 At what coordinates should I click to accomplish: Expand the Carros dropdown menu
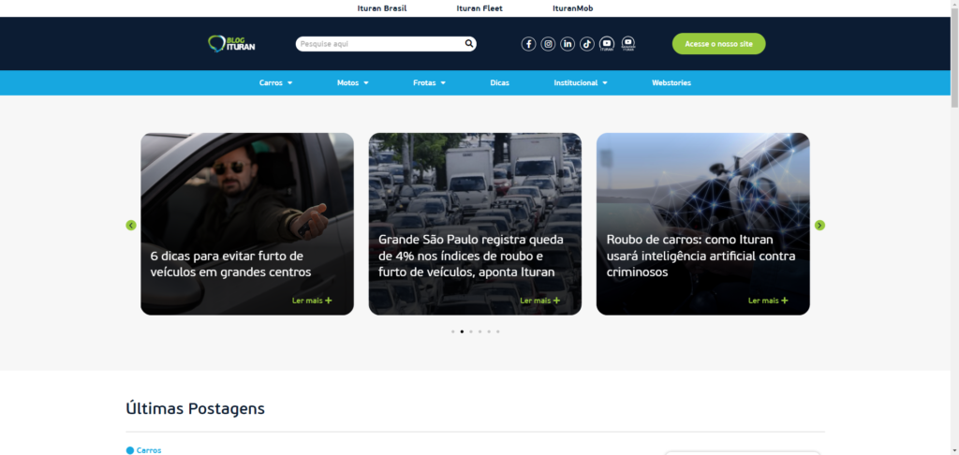click(276, 82)
